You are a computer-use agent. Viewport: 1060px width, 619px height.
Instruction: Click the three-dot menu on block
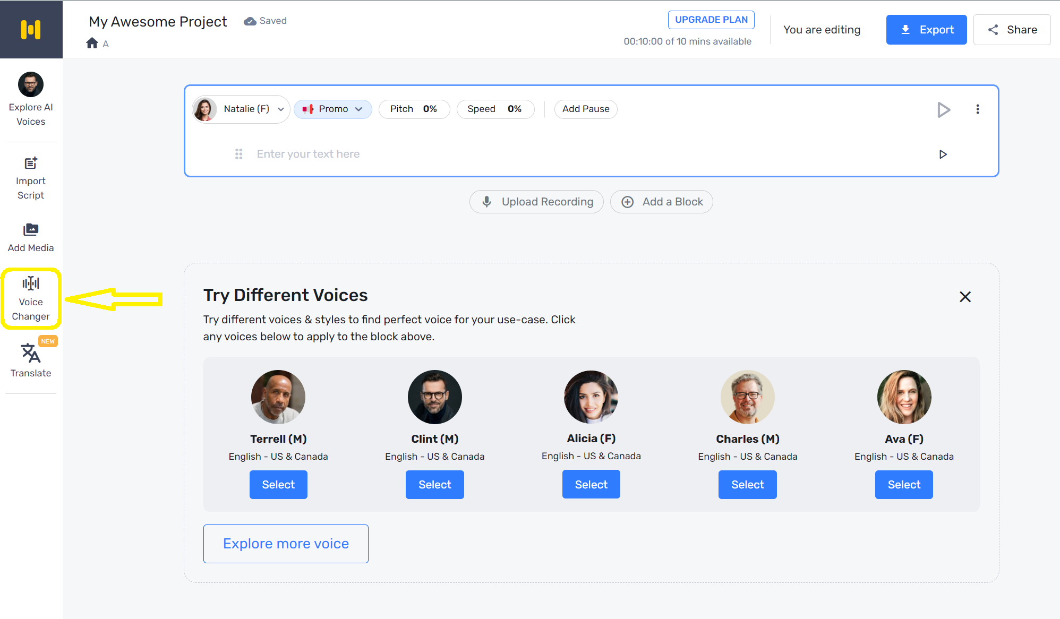tap(978, 109)
